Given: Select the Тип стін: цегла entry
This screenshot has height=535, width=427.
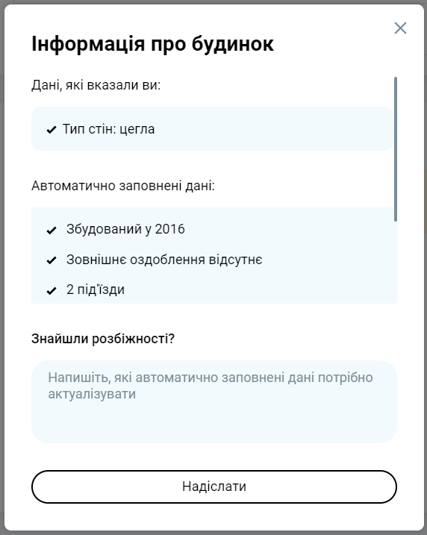Looking at the screenshot, I should 108,129.
